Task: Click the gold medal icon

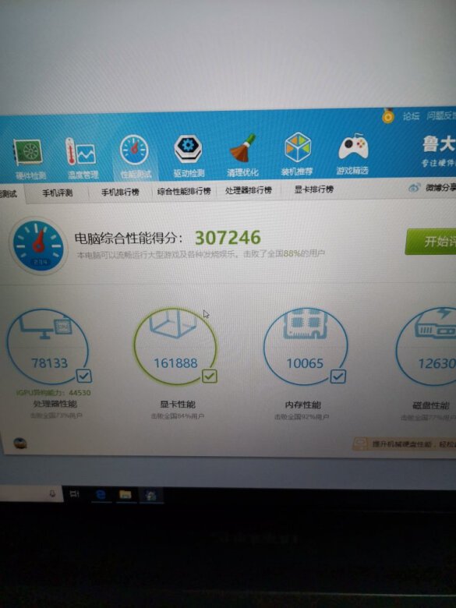Action: (387, 116)
